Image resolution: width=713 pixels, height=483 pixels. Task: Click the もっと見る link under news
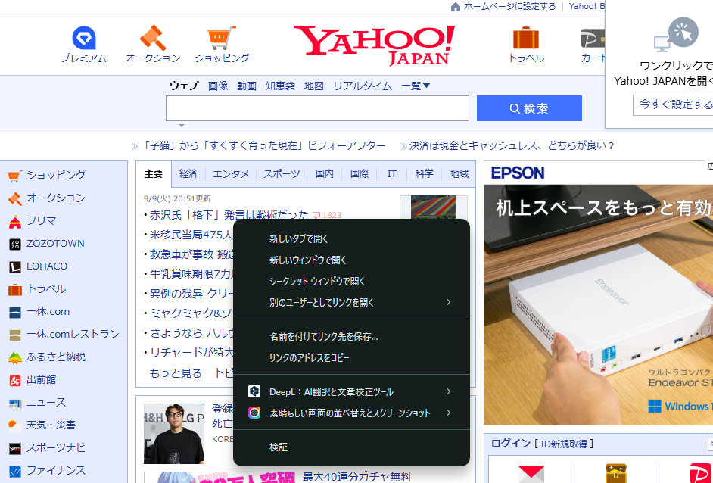tap(176, 373)
